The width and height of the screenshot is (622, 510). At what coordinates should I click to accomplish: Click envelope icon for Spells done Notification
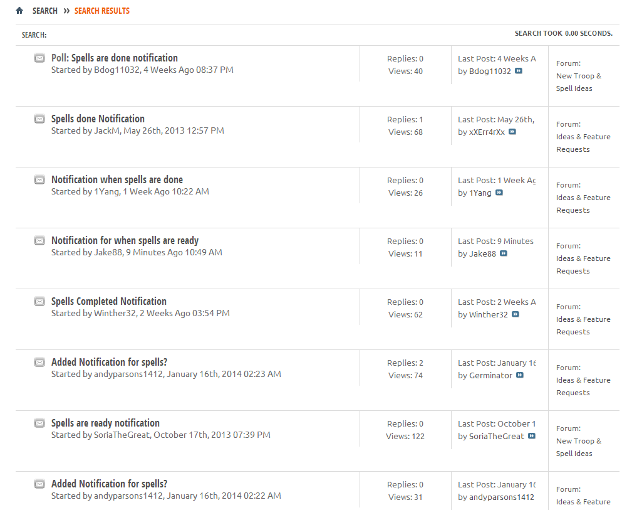point(39,119)
